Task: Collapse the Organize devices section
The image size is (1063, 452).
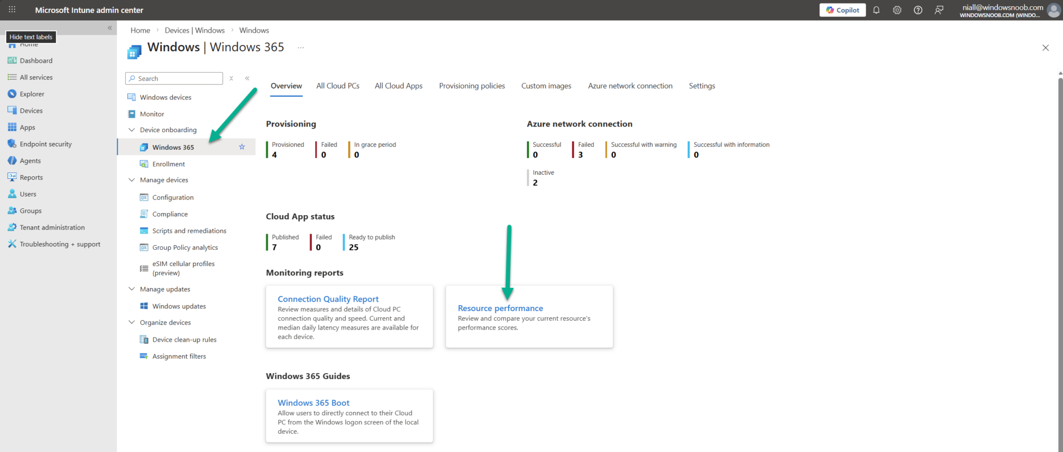Action: click(131, 322)
